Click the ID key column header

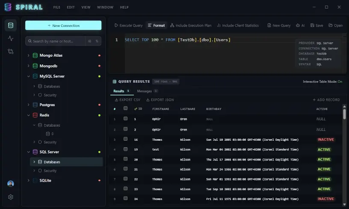tap(138, 109)
